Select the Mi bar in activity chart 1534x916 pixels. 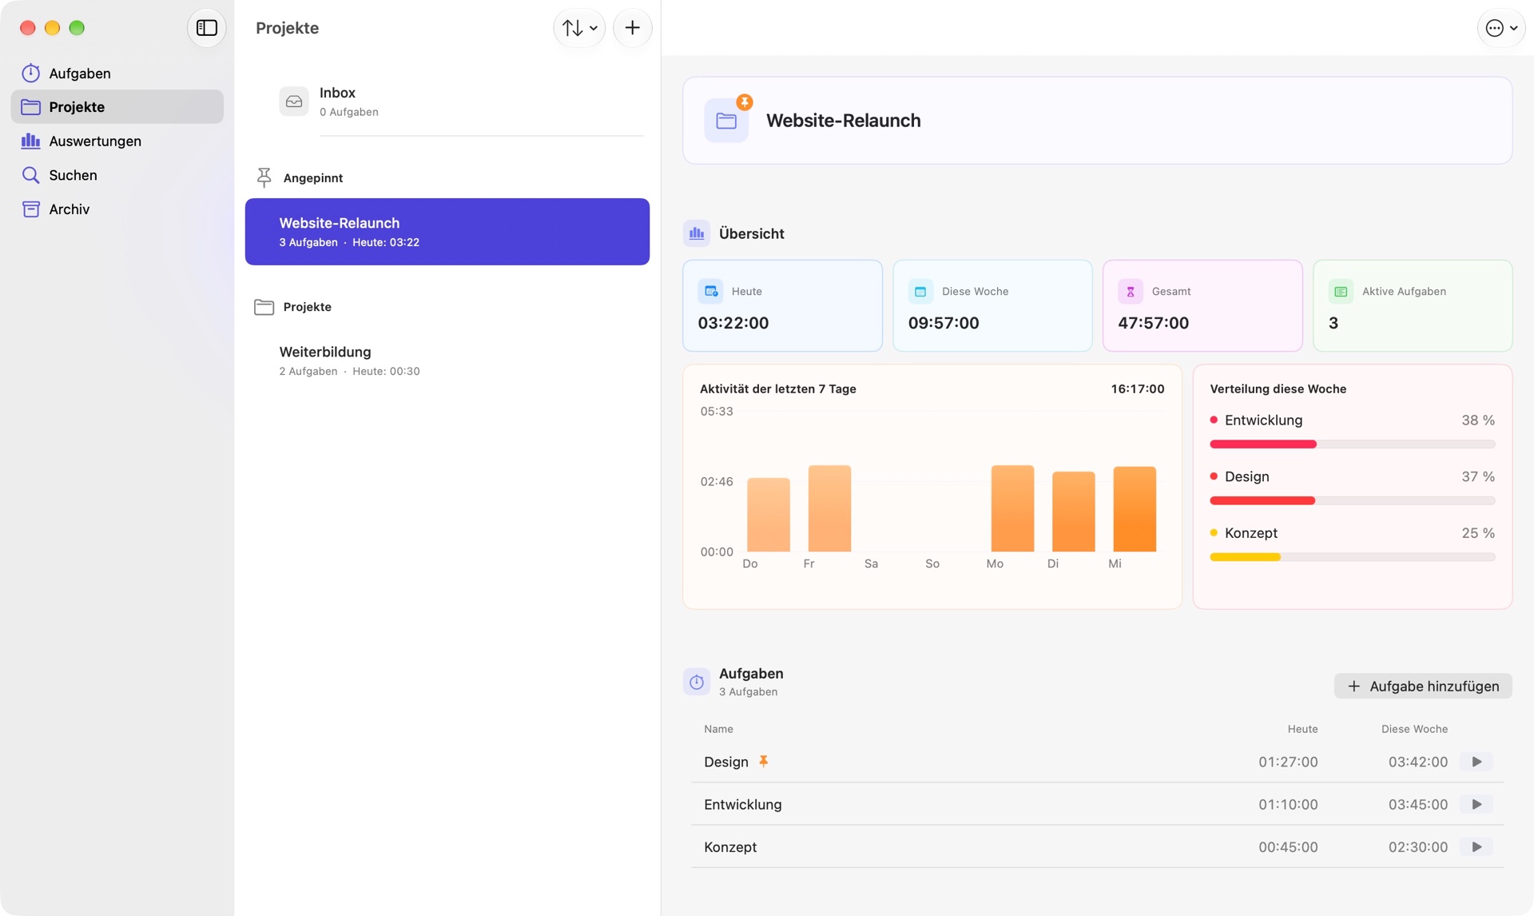point(1135,509)
